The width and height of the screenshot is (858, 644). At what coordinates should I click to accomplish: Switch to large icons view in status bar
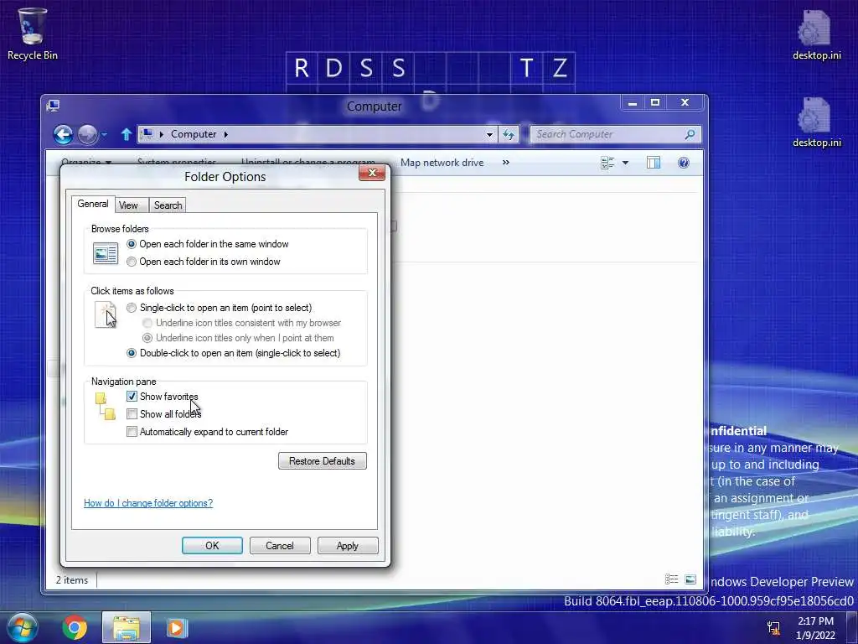690,579
